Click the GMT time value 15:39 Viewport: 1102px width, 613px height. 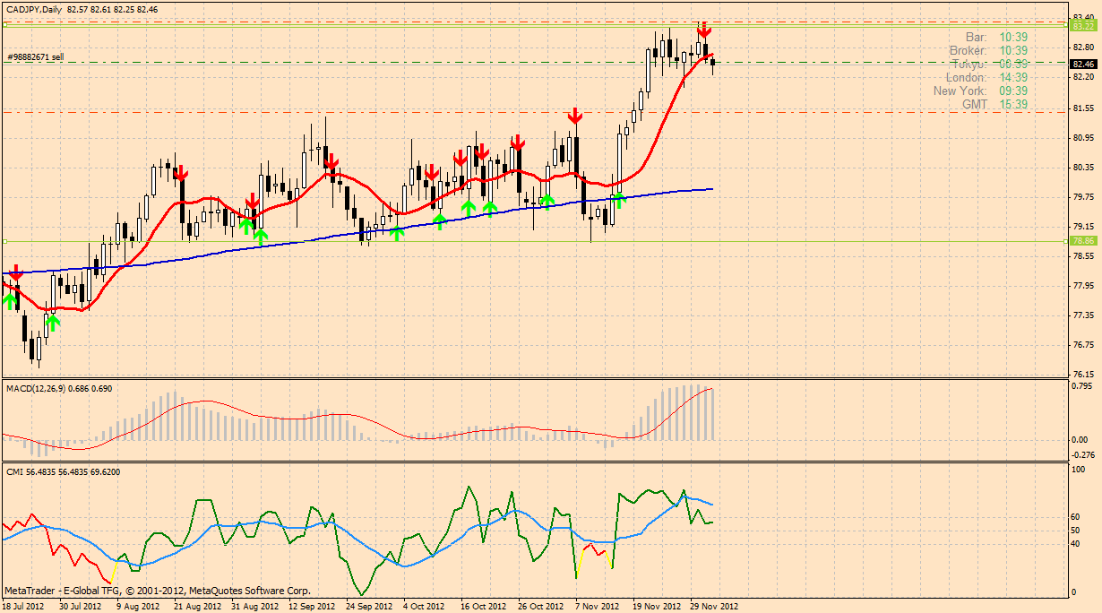pyautogui.click(x=1013, y=105)
